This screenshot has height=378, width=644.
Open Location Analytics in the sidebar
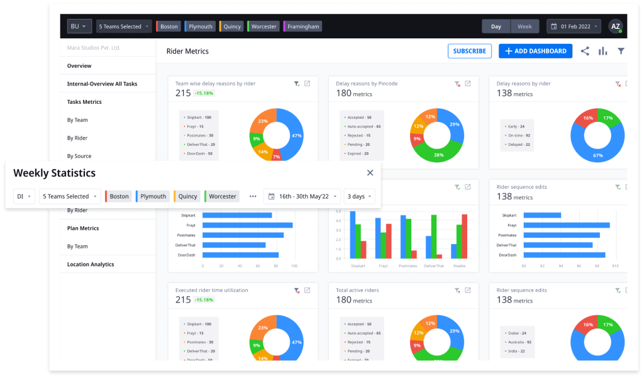pyautogui.click(x=91, y=264)
